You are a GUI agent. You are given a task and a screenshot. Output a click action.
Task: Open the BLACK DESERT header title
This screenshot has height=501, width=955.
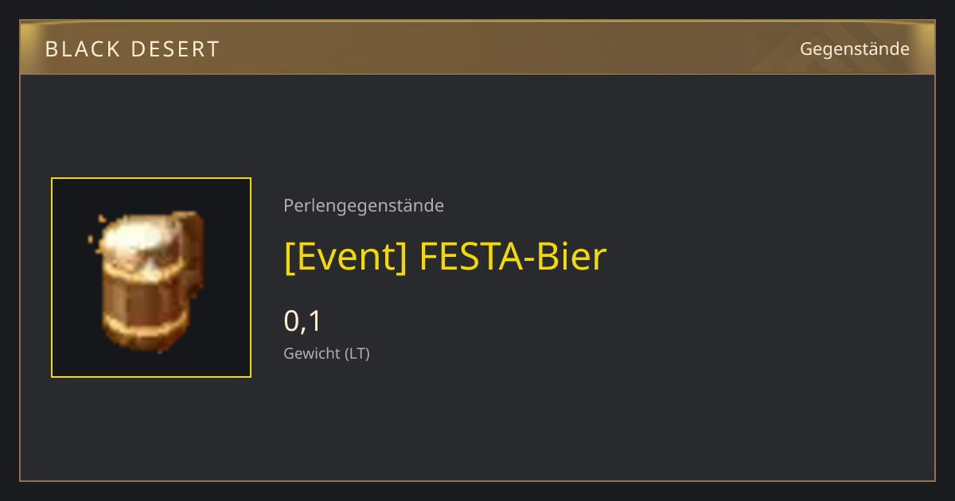coord(132,49)
